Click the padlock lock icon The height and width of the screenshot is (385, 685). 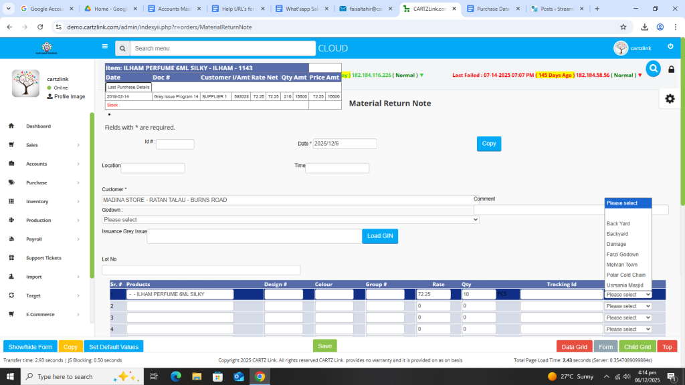coord(671,70)
